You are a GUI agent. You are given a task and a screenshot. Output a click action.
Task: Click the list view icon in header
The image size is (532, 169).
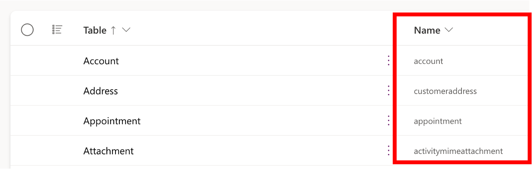(x=57, y=30)
